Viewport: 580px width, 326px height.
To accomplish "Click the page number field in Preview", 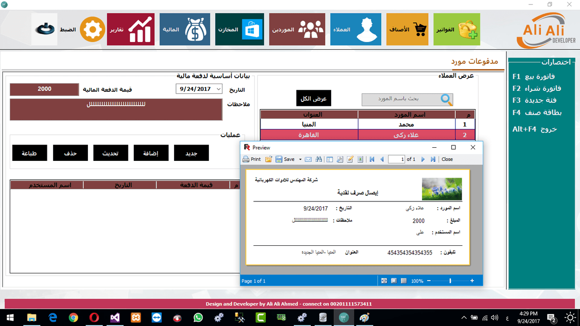I will [x=396, y=159].
